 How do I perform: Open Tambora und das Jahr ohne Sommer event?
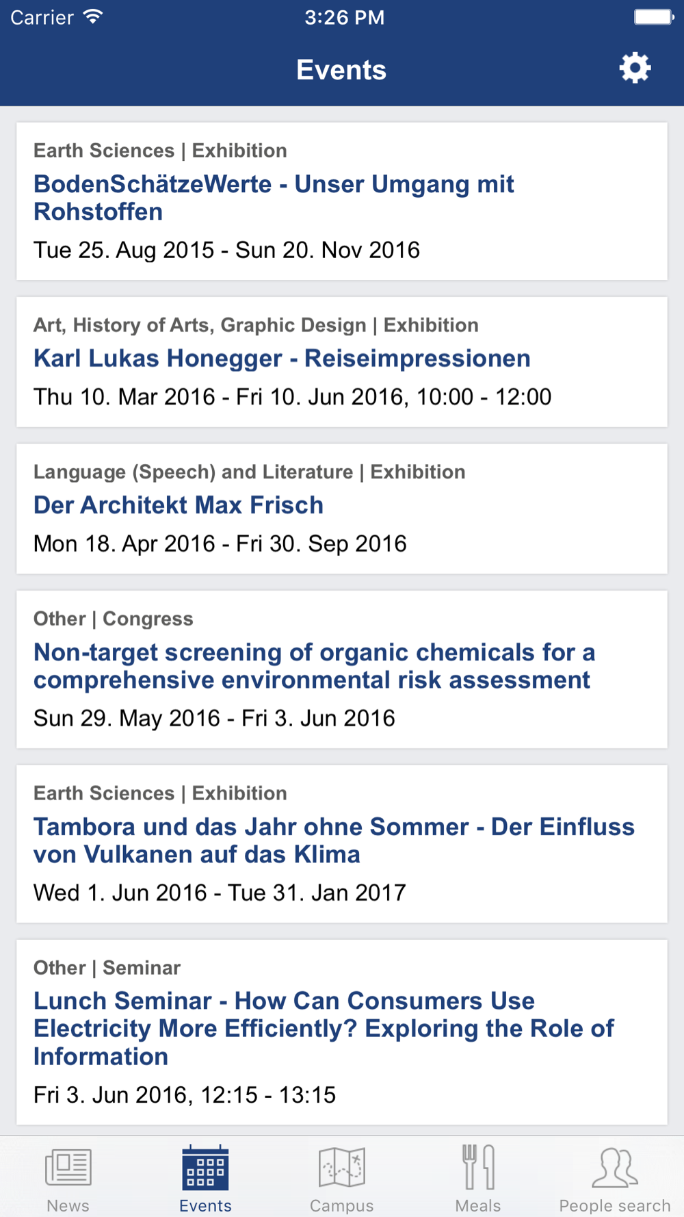pyautogui.click(x=342, y=844)
